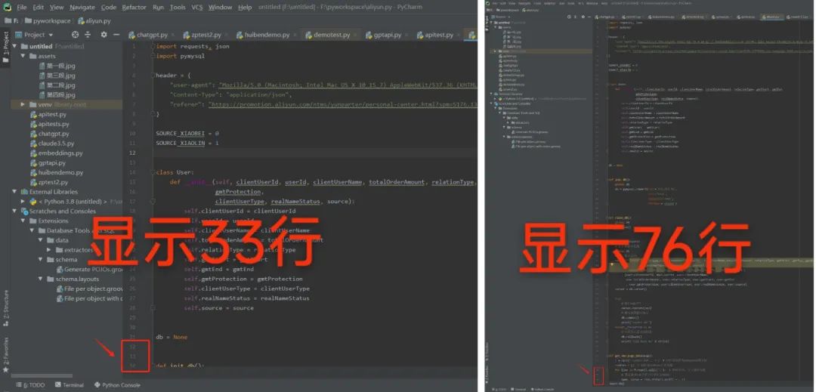Switch to the demotest.py editor tab
This screenshot has width=816, height=392.
click(x=332, y=35)
